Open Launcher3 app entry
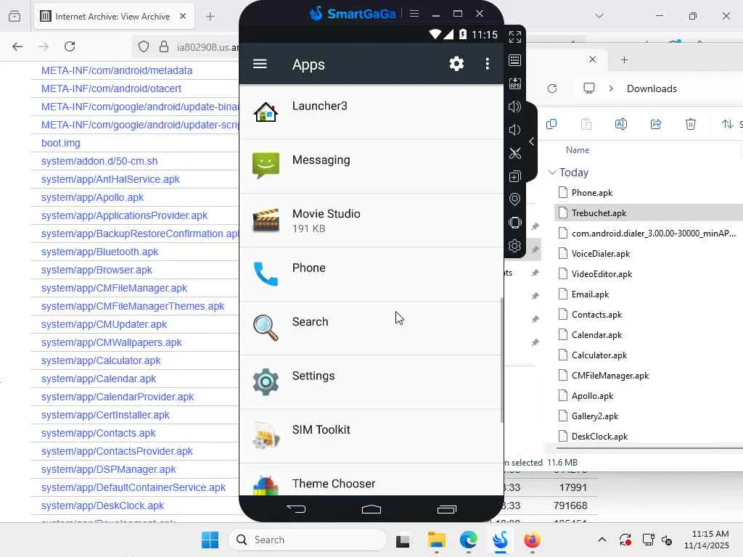Screen dimensions: 743x557 tap(371, 112)
